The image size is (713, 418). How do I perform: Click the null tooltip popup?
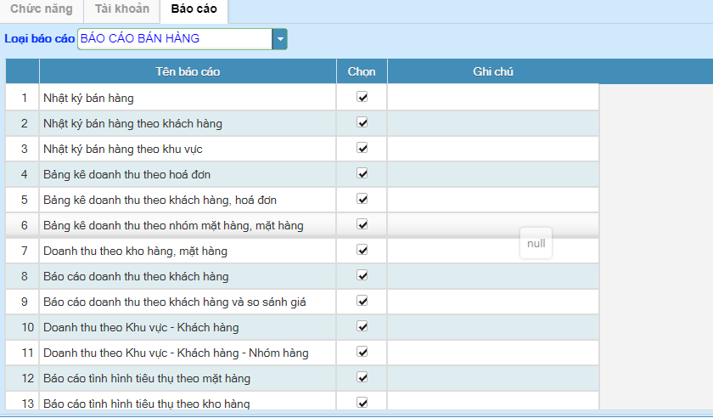[x=536, y=244]
